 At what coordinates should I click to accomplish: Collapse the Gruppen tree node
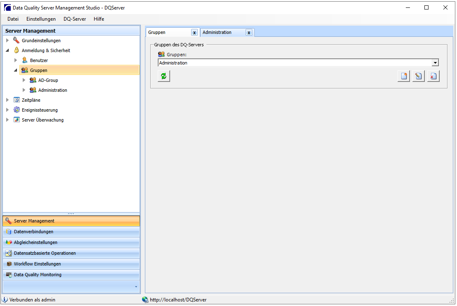(16, 70)
